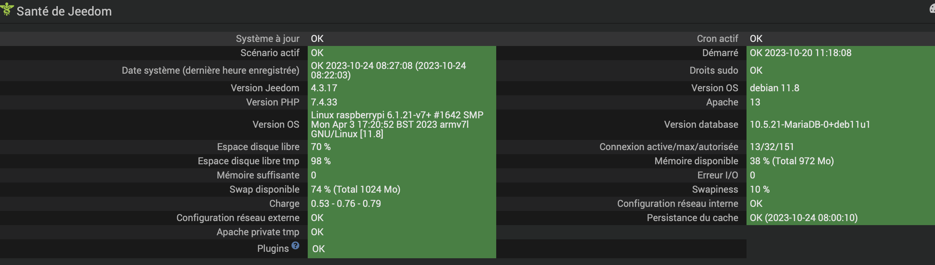Viewport: 935px width, 265px height.
Task: Click the Swapiness 10 % value
Action: click(760, 189)
